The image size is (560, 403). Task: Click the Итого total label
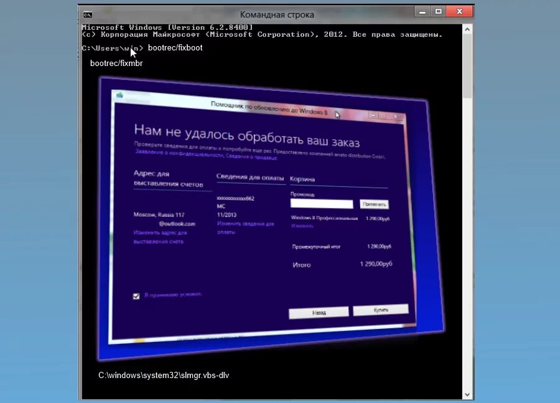(302, 265)
